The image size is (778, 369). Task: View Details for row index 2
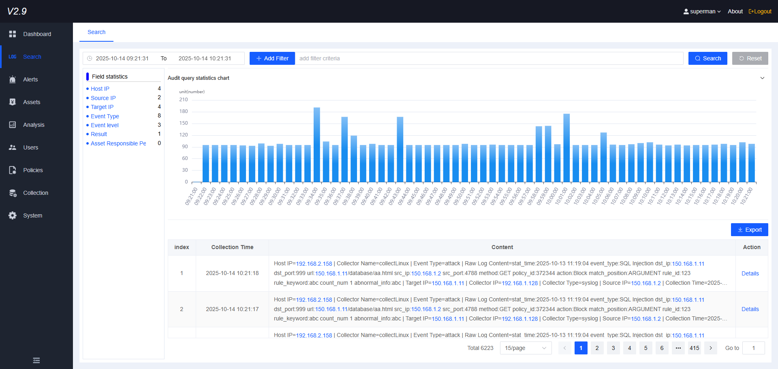(x=750, y=309)
